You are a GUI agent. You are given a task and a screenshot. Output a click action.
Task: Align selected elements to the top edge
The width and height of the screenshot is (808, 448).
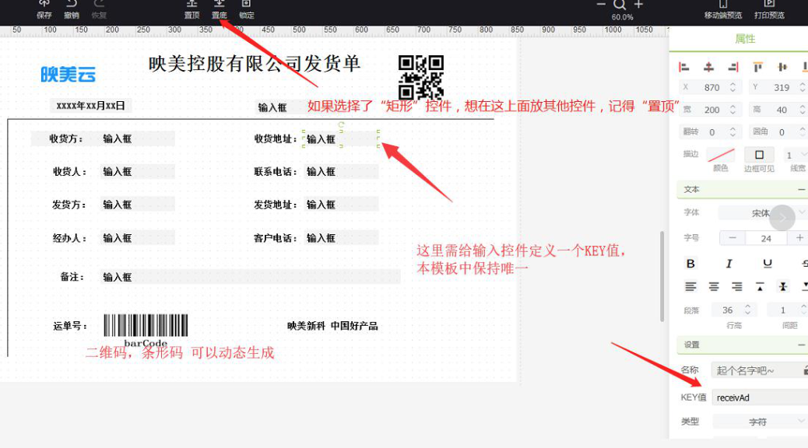point(757,68)
